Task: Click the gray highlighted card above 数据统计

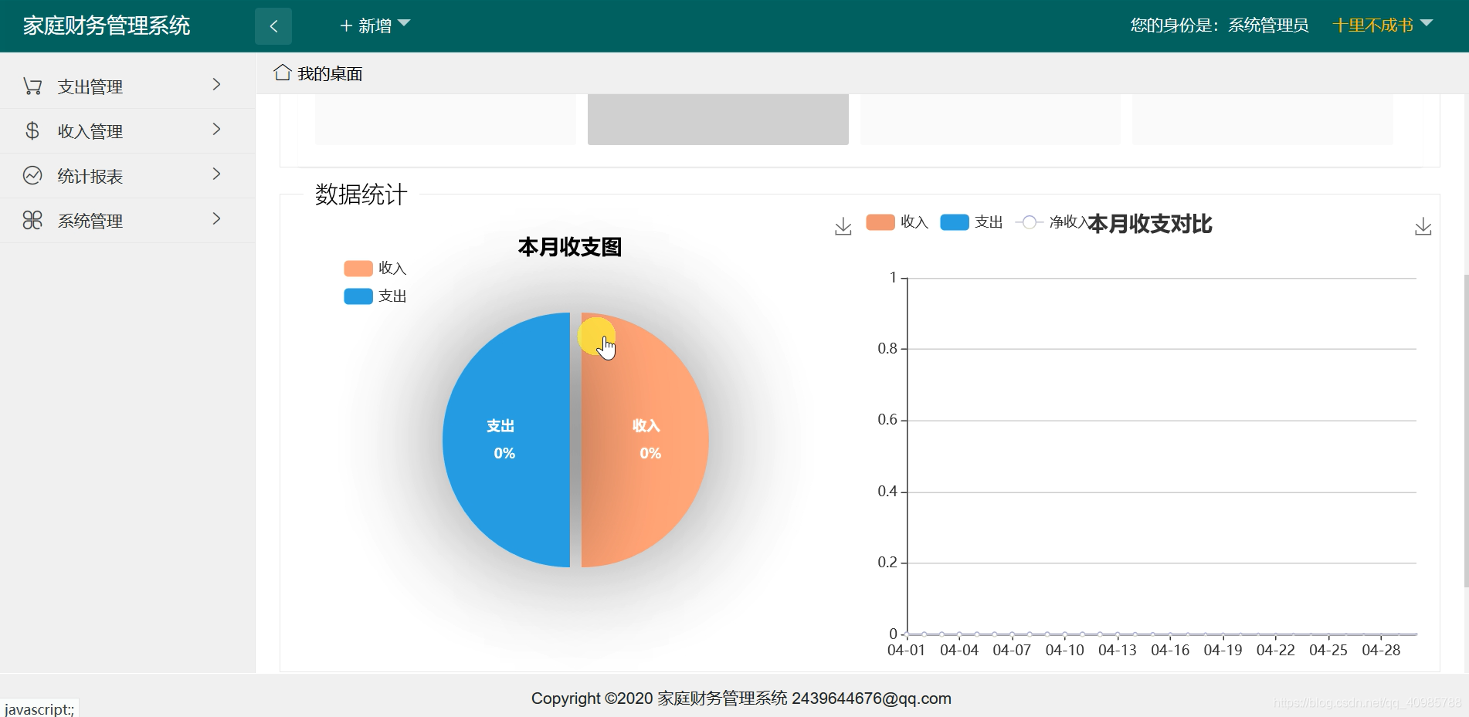Action: [718, 120]
